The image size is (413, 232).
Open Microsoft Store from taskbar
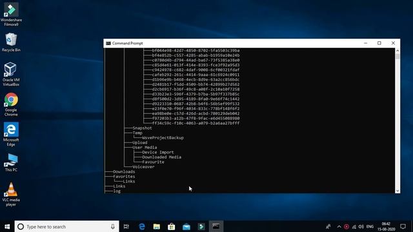(x=172, y=226)
